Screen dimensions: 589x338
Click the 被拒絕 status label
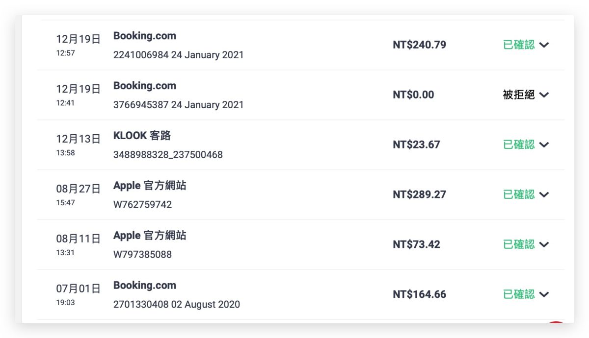(518, 95)
